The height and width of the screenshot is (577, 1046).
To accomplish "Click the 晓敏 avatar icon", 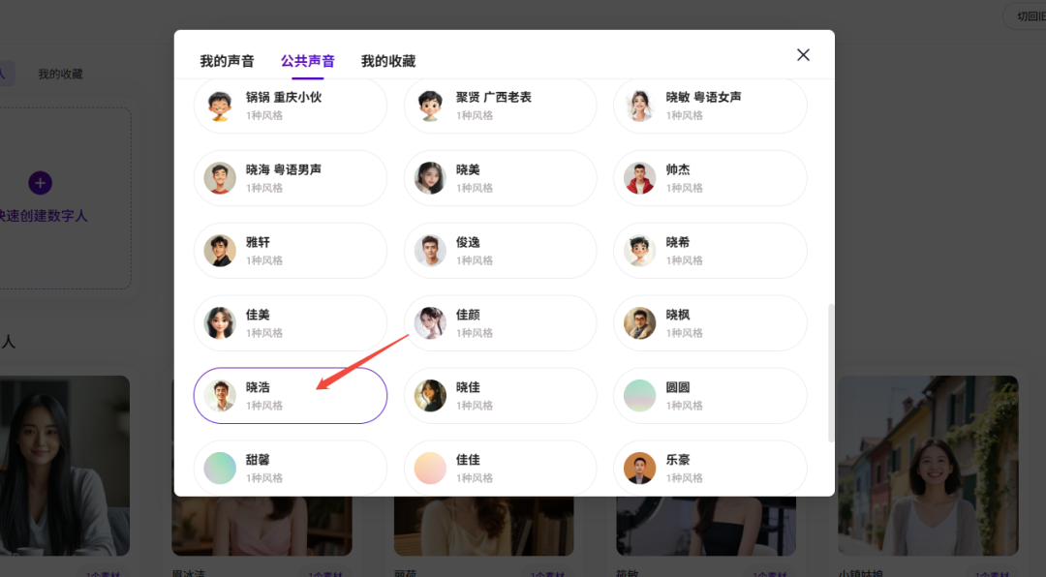I will coord(640,106).
